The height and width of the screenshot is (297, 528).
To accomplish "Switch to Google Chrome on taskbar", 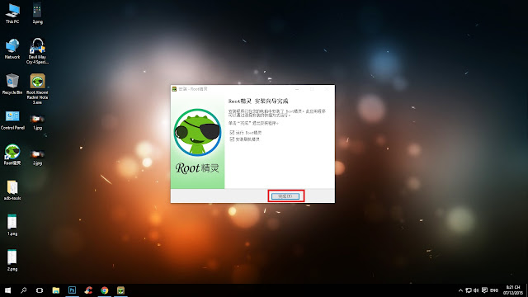I will coord(105,290).
